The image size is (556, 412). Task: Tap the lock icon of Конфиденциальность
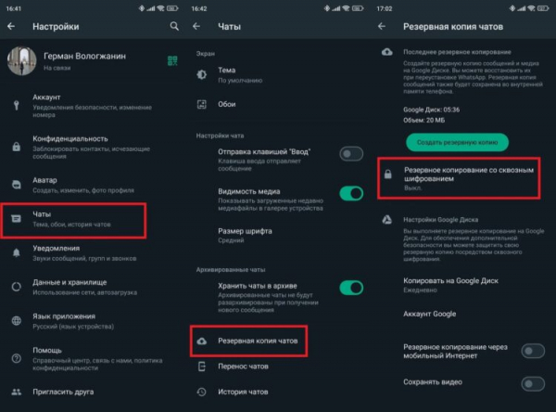click(17, 147)
